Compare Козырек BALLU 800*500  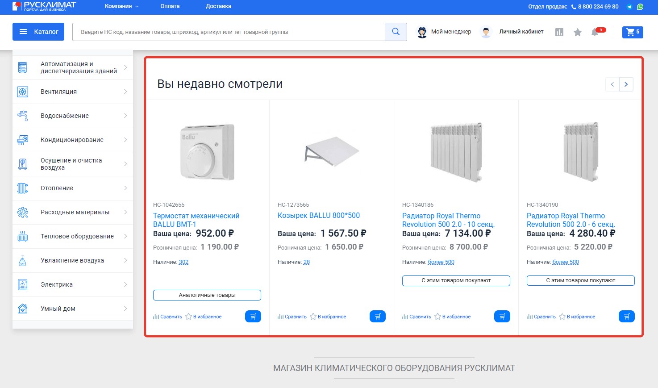[292, 317]
